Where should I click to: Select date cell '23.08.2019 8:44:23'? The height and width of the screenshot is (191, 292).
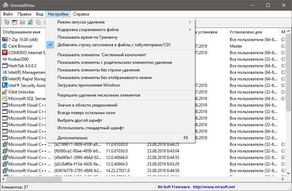(x=163, y=144)
